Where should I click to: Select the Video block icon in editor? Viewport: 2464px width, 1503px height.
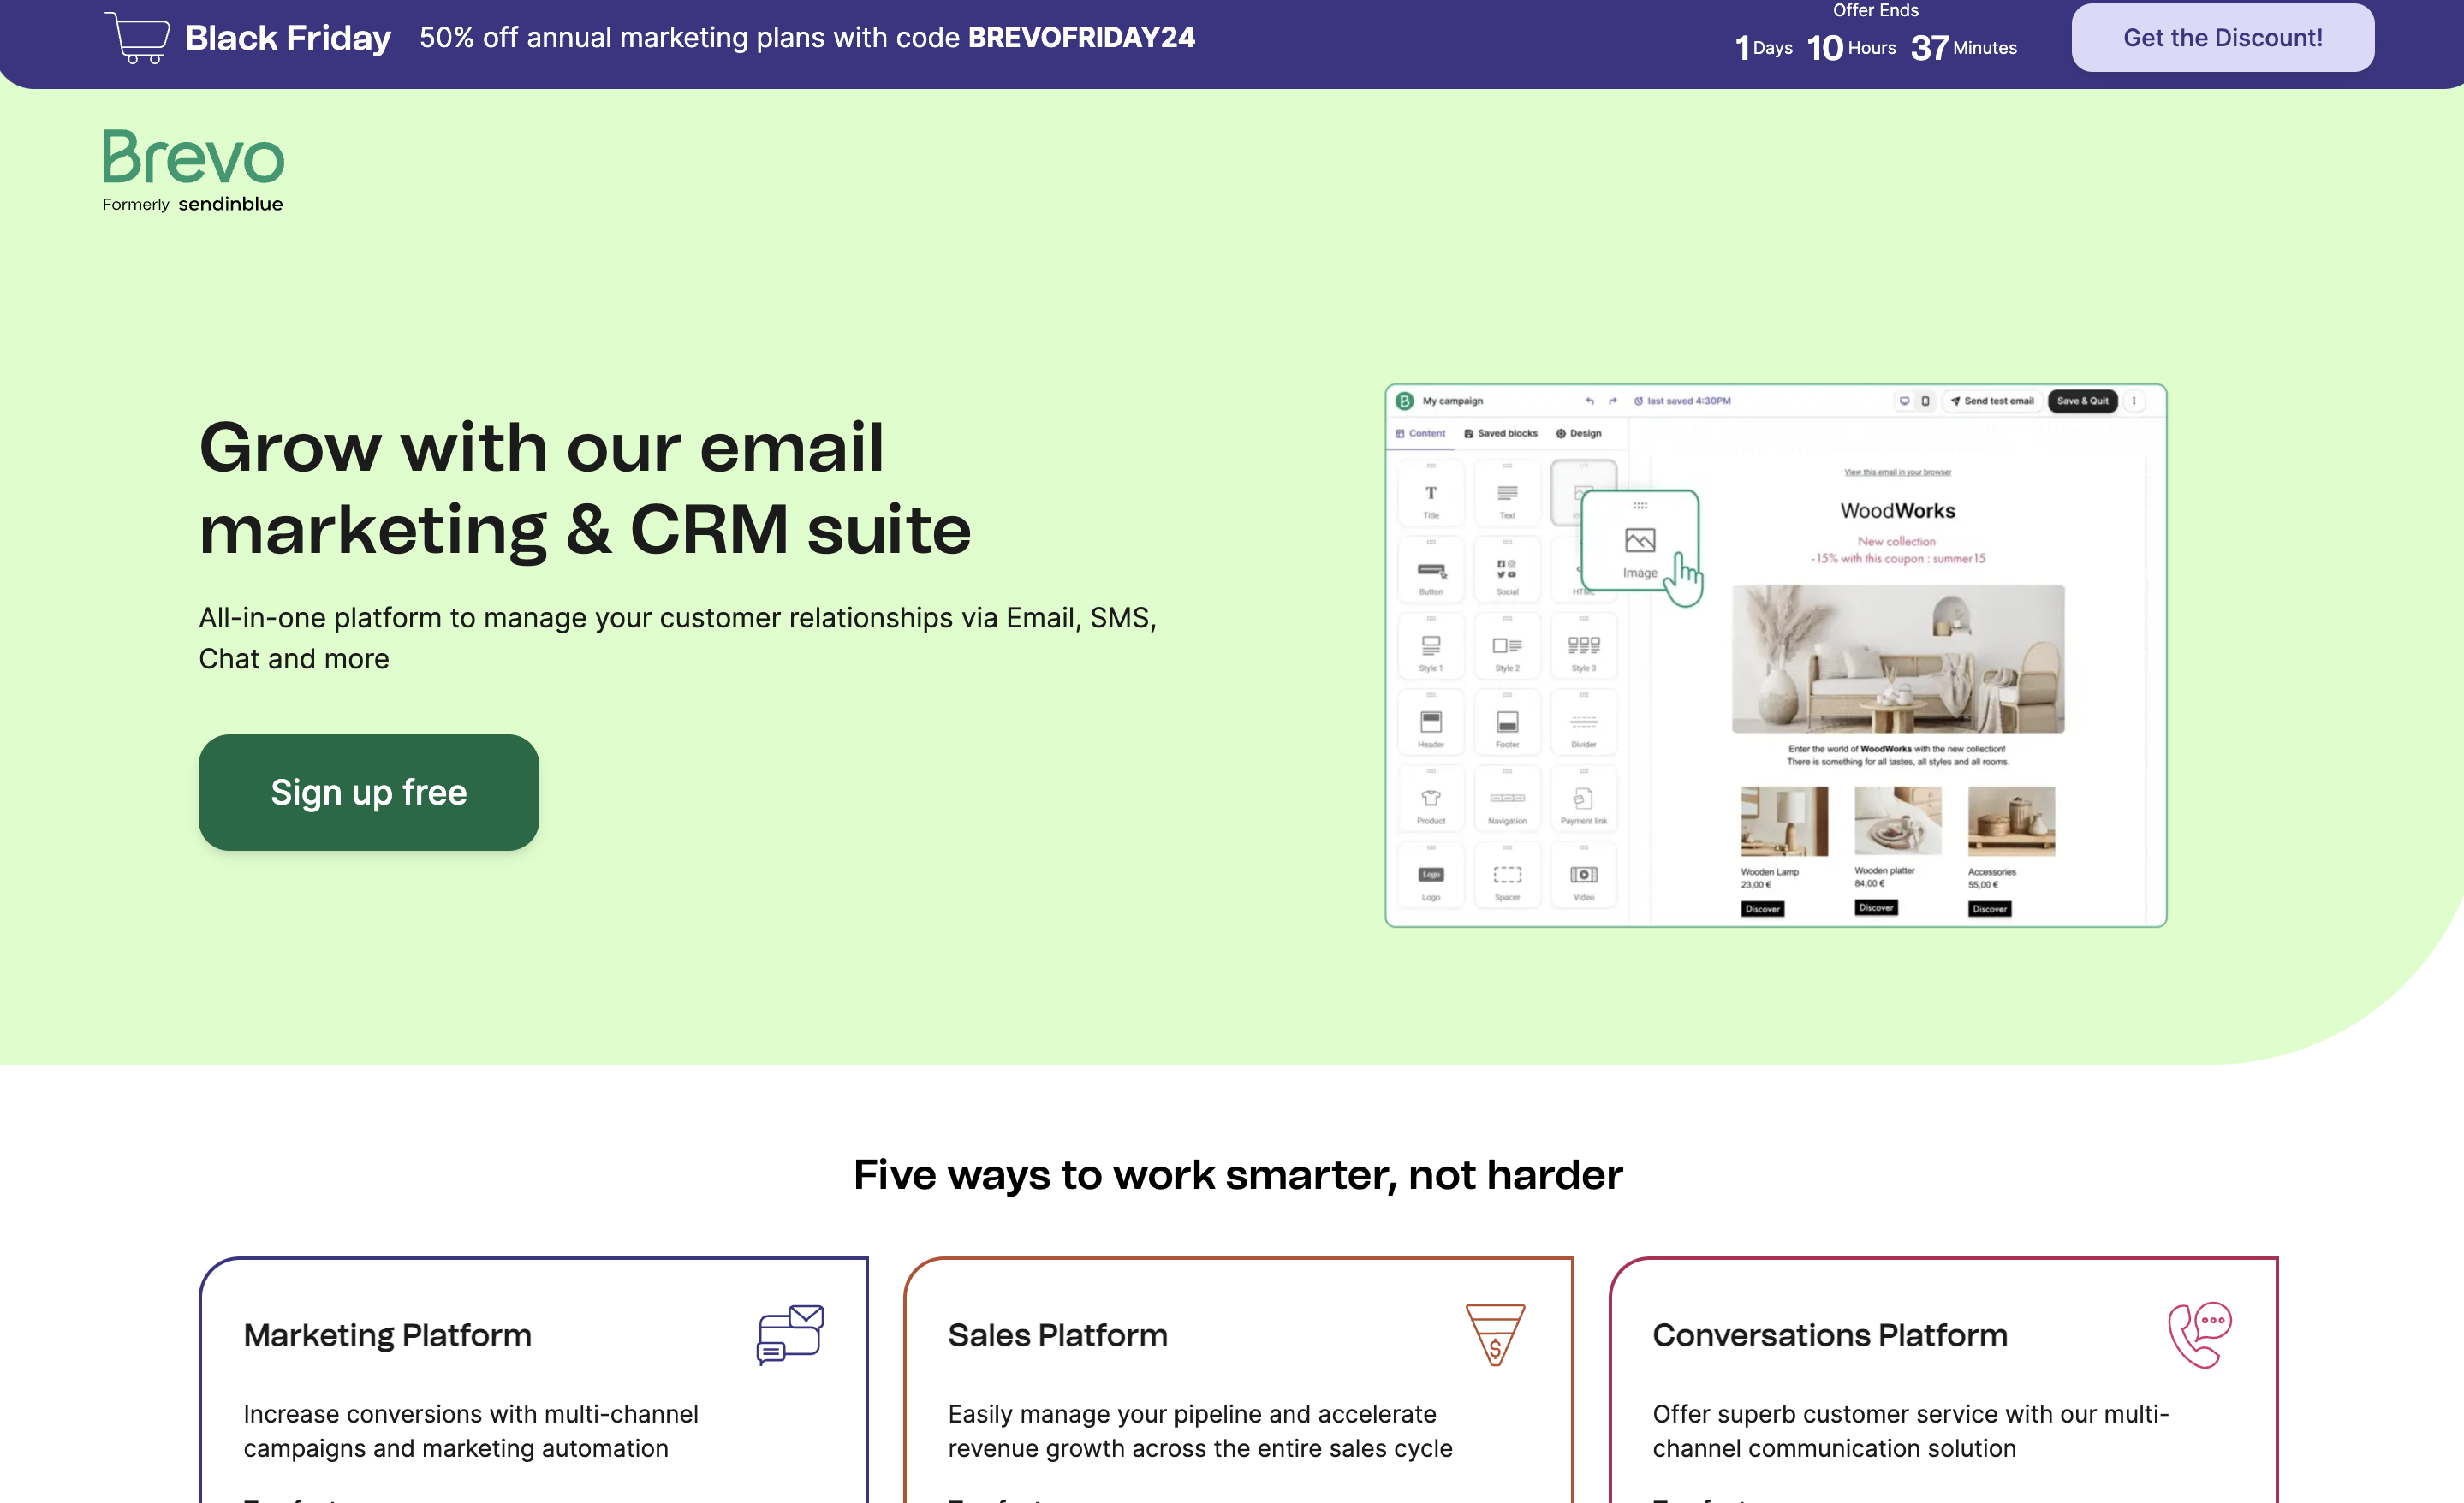pyautogui.click(x=1583, y=875)
